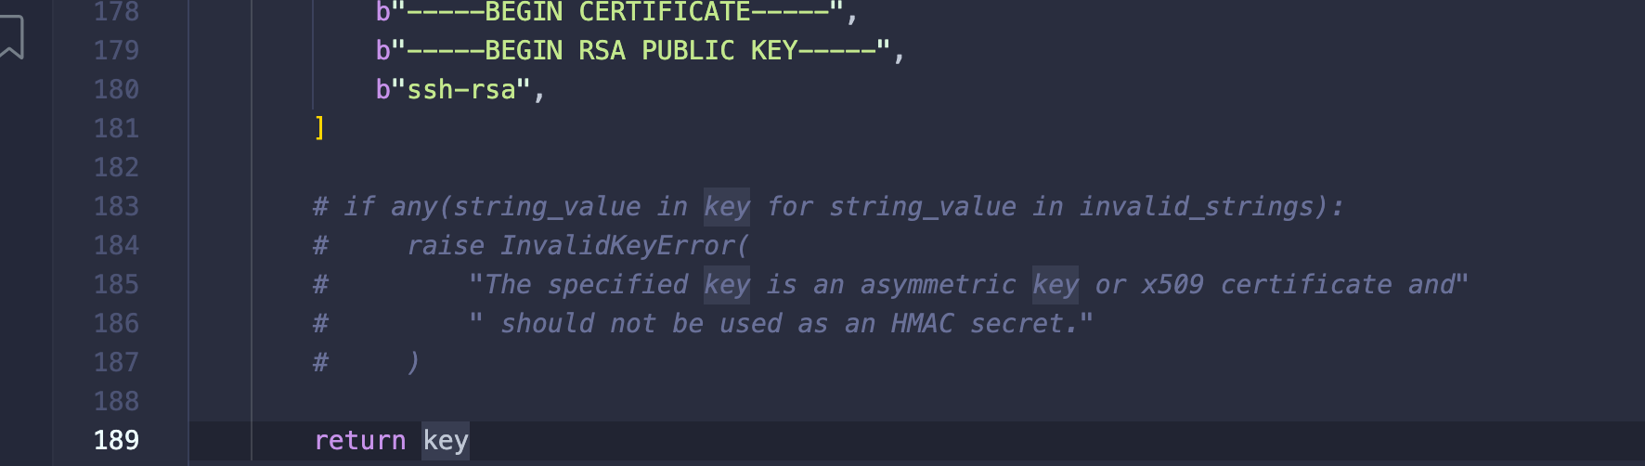The height and width of the screenshot is (466, 1645).
Task: Click the word HMAC on line 186
Action: coord(922,323)
